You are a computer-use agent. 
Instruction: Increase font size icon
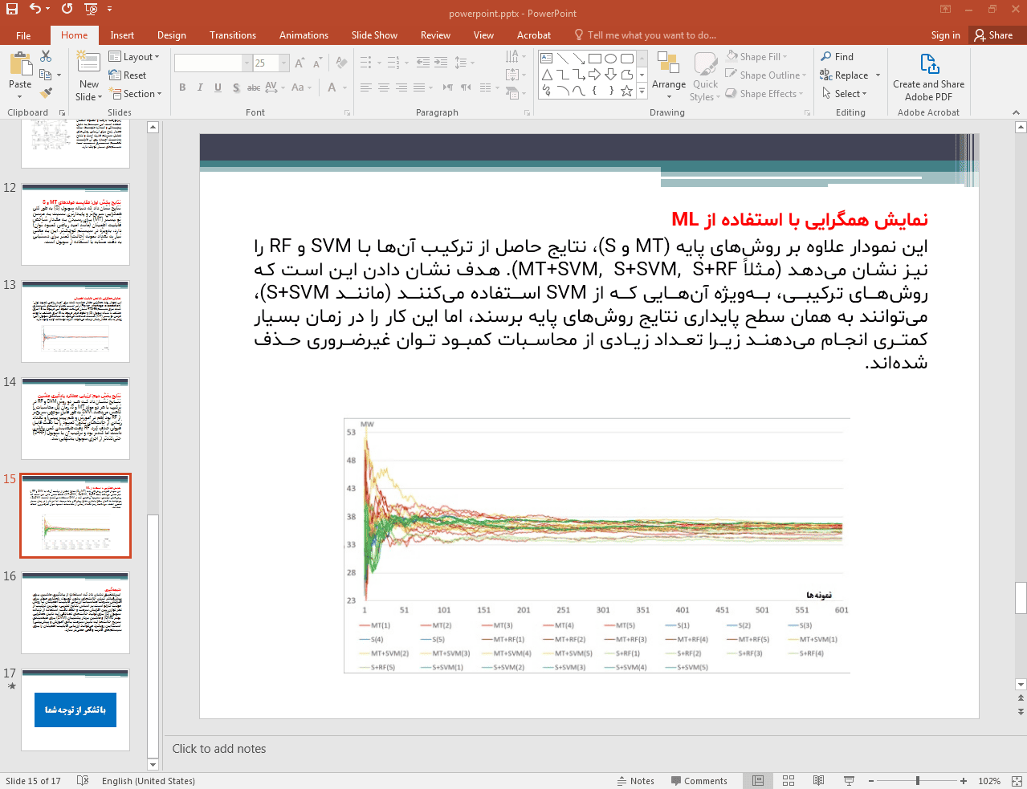[300, 63]
